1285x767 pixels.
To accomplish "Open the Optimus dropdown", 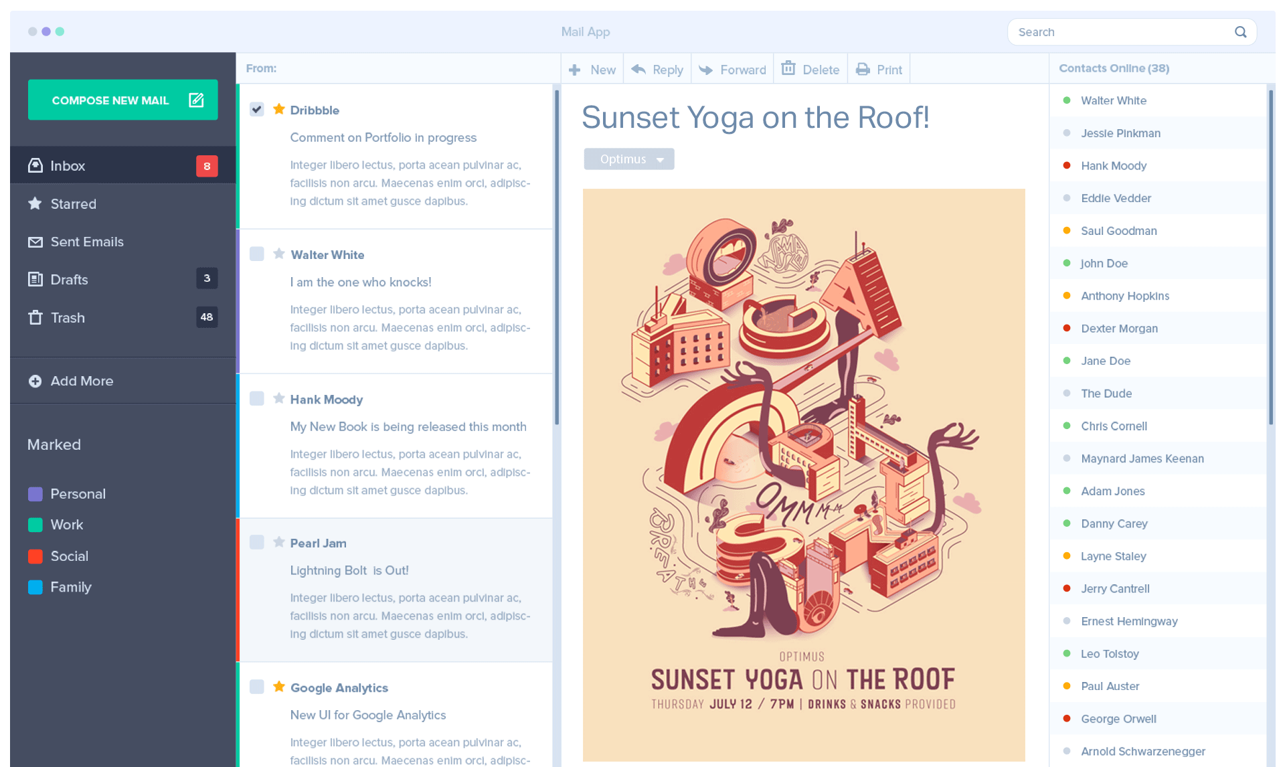I will pos(628,159).
